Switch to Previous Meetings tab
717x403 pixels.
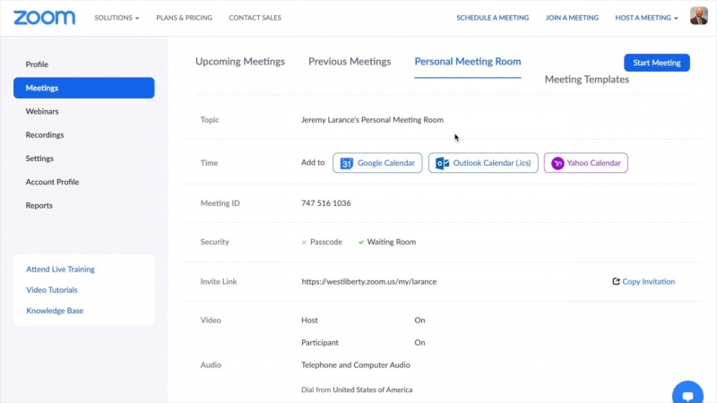click(x=350, y=62)
